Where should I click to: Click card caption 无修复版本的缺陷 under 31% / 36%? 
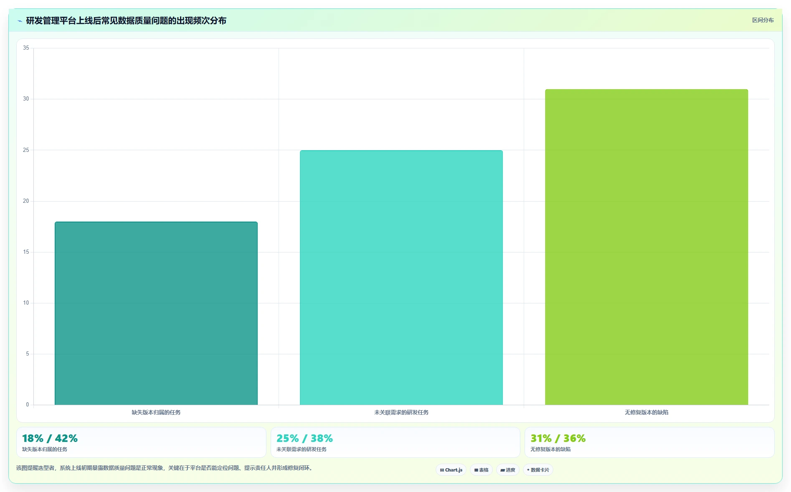[x=550, y=449]
